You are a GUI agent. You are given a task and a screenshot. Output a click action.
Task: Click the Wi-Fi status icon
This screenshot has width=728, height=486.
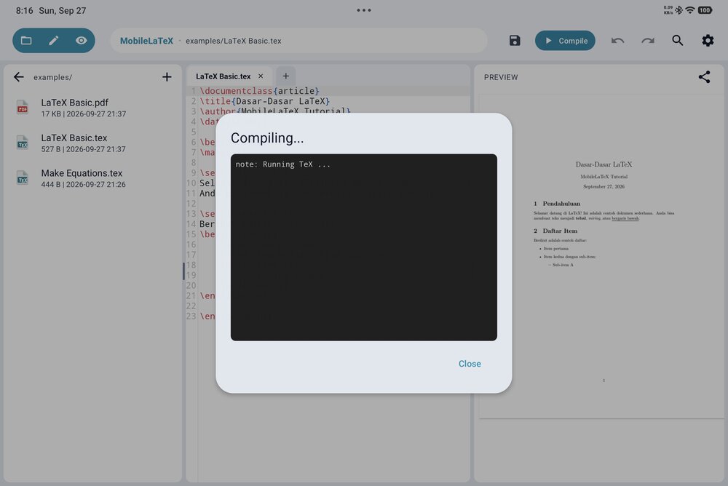point(690,10)
